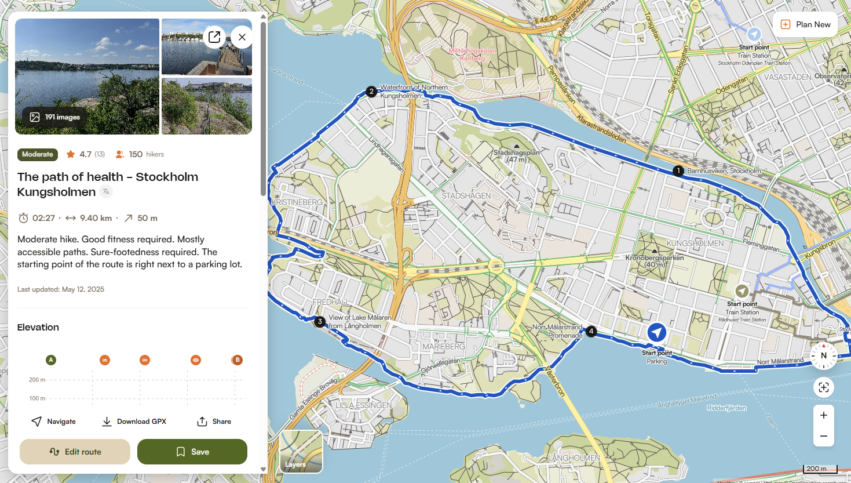Click the zoom out icon on the map
Viewport: 851px width, 483px height.
point(823,435)
